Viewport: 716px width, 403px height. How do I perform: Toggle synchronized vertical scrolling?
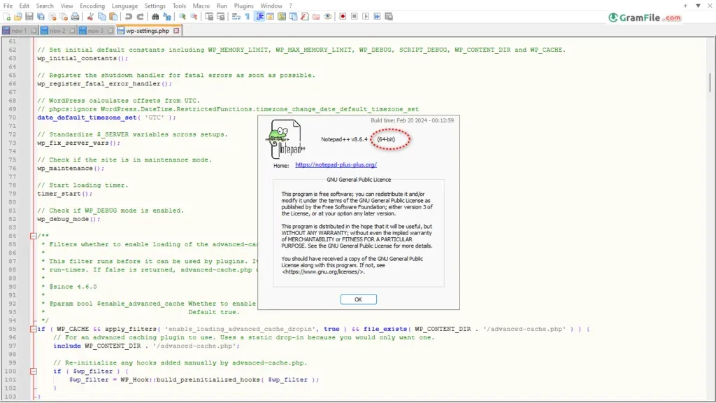(209, 17)
